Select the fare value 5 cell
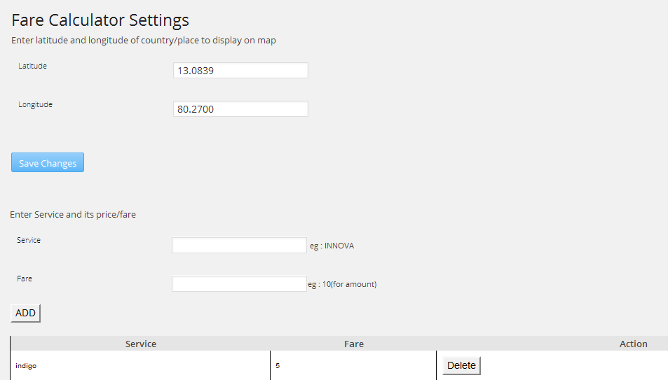The height and width of the screenshot is (380, 668). [353, 365]
